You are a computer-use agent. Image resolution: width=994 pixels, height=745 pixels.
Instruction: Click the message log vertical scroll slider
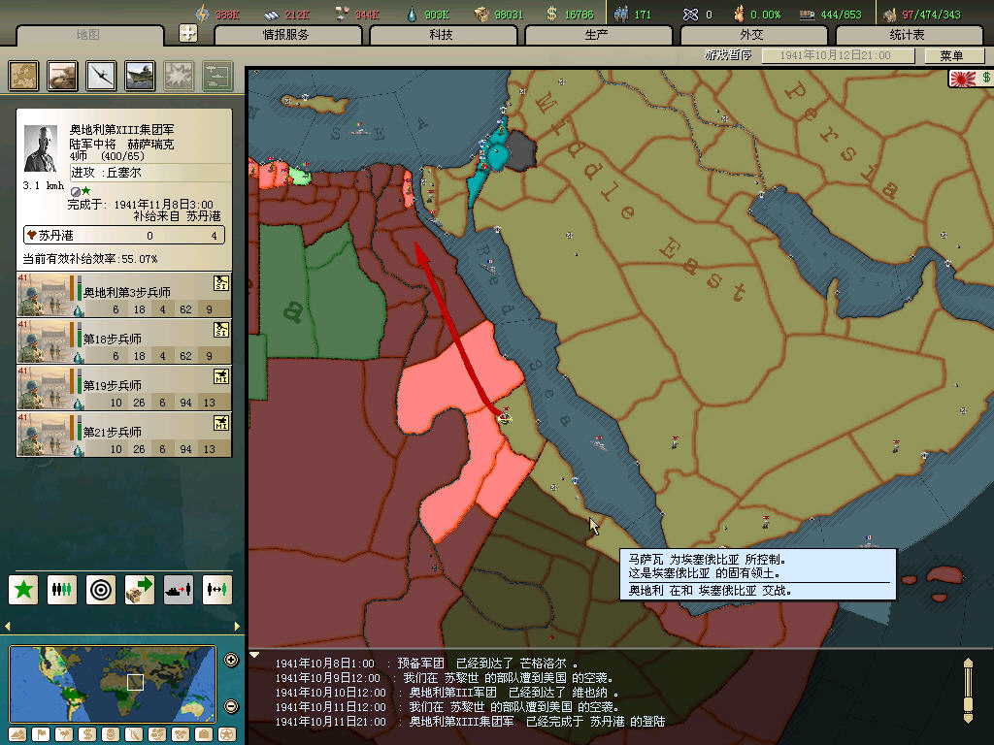(x=967, y=690)
